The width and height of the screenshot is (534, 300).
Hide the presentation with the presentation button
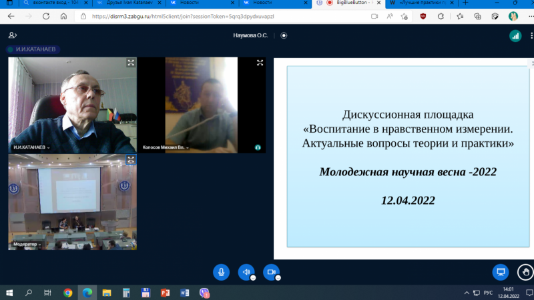point(500,272)
